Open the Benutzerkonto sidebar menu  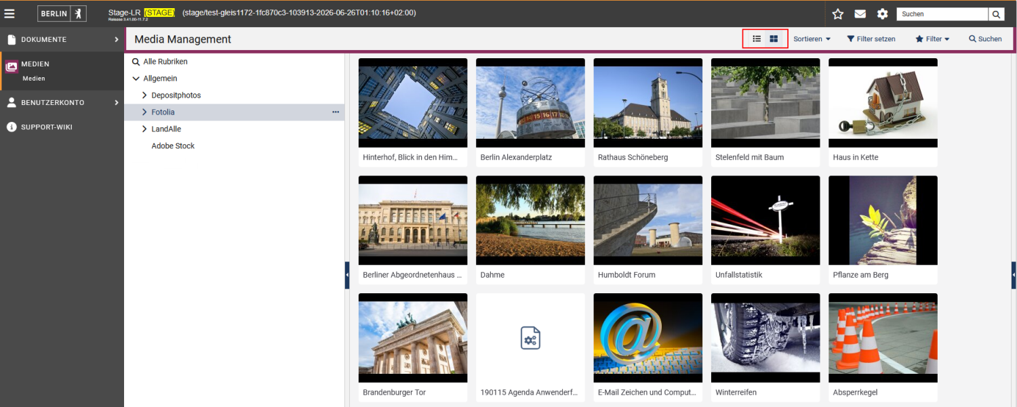pos(62,103)
